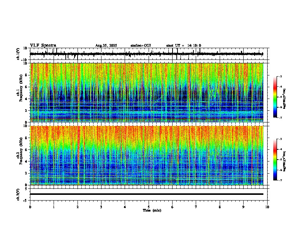This screenshot has width=301, height=232.
Task: Select the ch.2 colorbar 'log(PSD)(V²/Hz)' label
Action: tap(285, 161)
